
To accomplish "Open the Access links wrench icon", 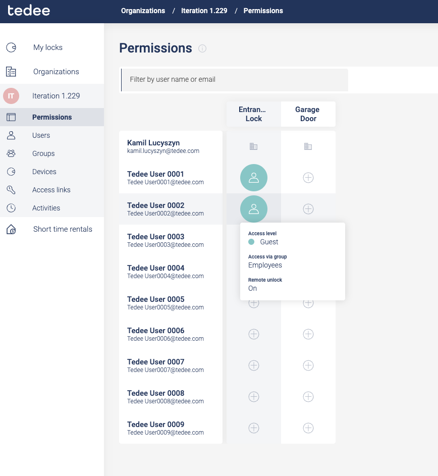I will (x=11, y=189).
